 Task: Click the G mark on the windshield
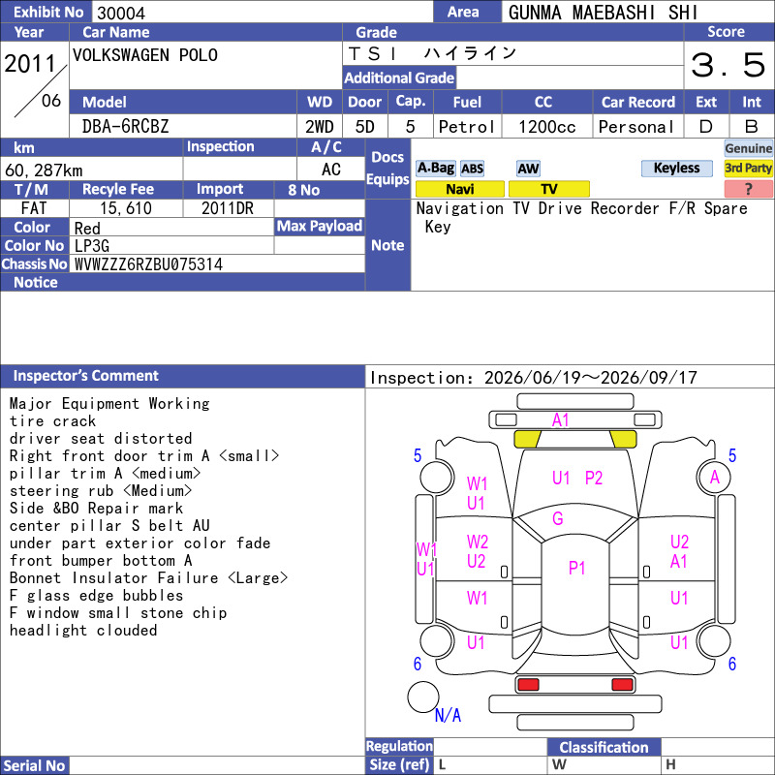point(558,518)
